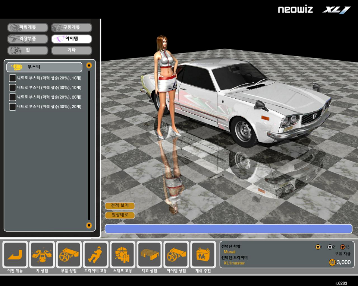Collapse the 부스터 category header
The width and height of the screenshot is (358, 286).
44,67
